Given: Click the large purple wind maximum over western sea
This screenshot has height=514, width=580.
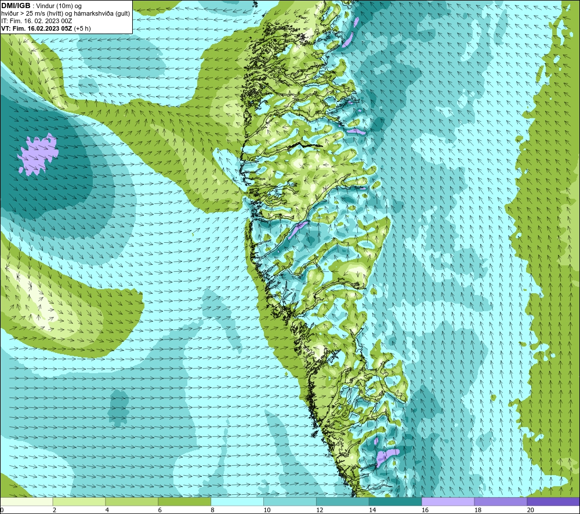Looking at the screenshot, I should click(38, 154).
